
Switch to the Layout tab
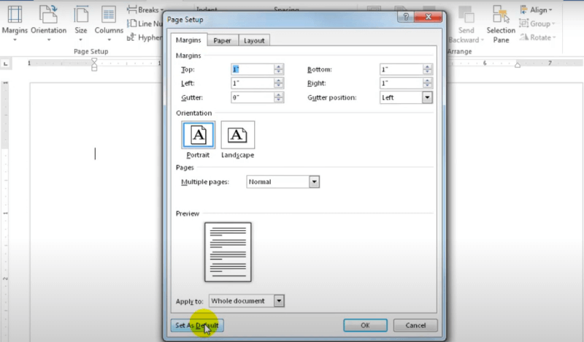(x=254, y=41)
